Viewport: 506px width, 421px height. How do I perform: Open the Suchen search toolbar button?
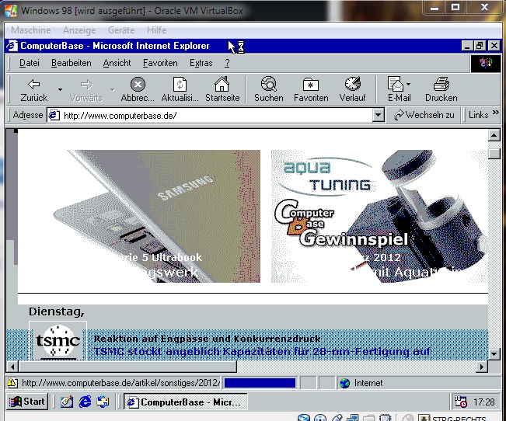tap(268, 89)
